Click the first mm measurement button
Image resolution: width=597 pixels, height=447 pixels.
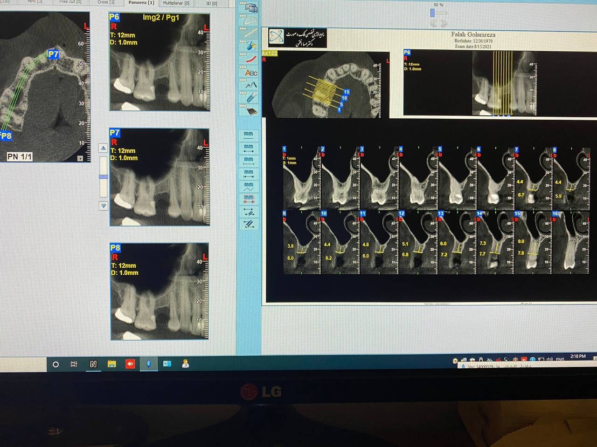(x=249, y=135)
